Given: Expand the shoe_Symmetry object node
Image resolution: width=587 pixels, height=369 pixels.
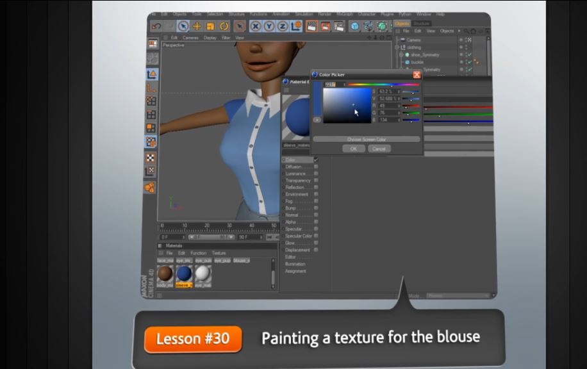Looking at the screenshot, I should [401, 55].
